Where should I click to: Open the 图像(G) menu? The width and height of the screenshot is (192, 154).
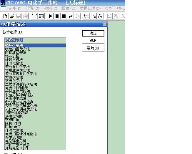[69, 8]
